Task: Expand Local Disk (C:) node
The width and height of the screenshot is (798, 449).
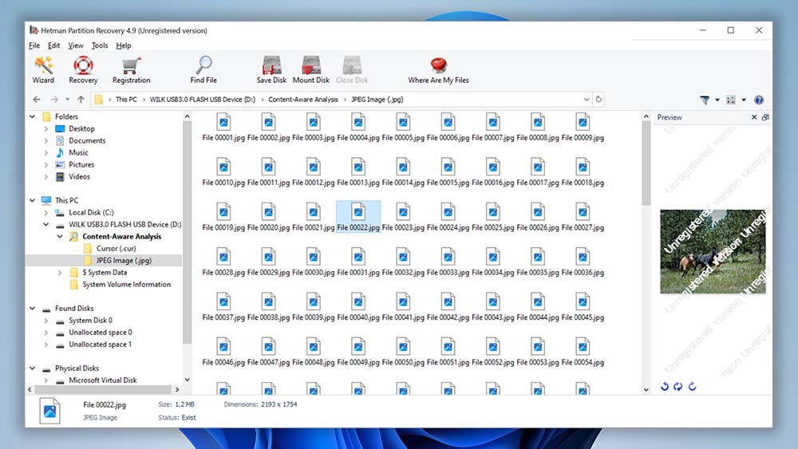Action: pyautogui.click(x=45, y=213)
